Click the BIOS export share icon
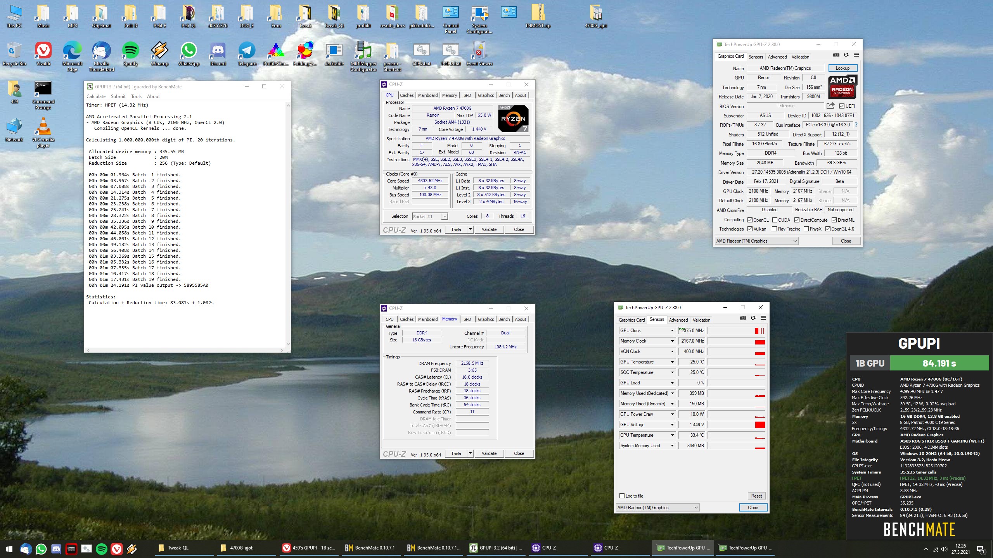The image size is (993, 558). (x=830, y=106)
